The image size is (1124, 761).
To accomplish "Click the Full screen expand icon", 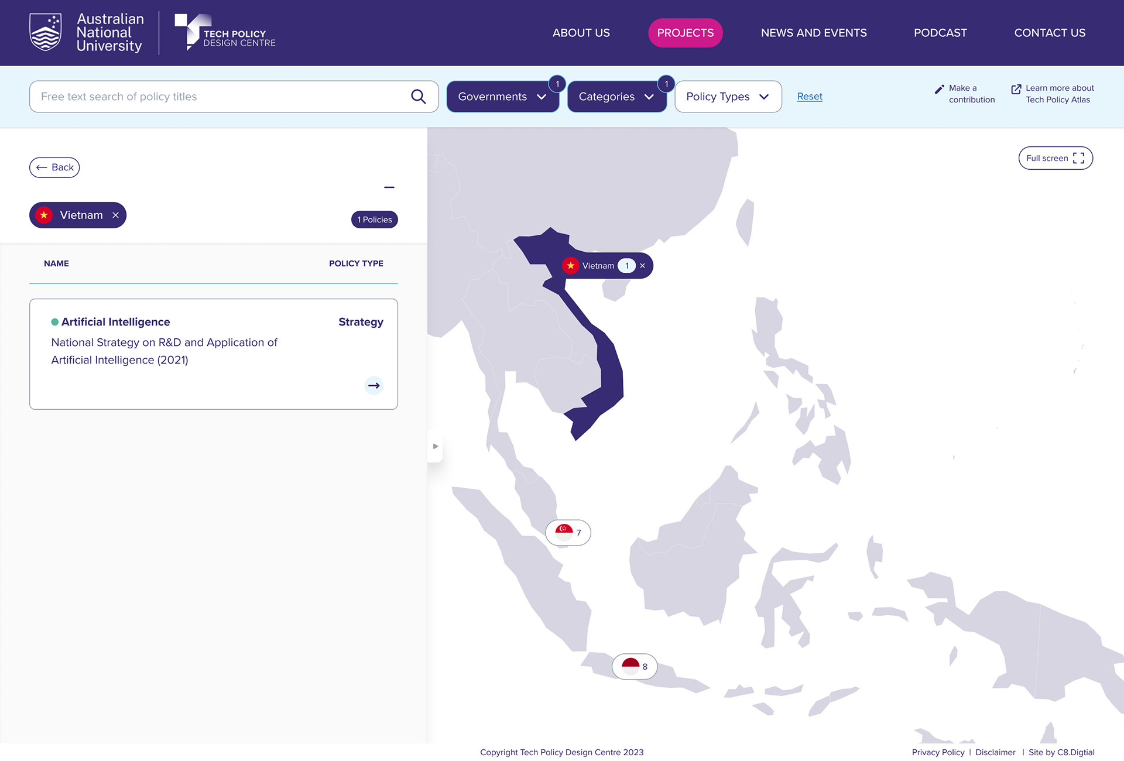I will click(1078, 158).
